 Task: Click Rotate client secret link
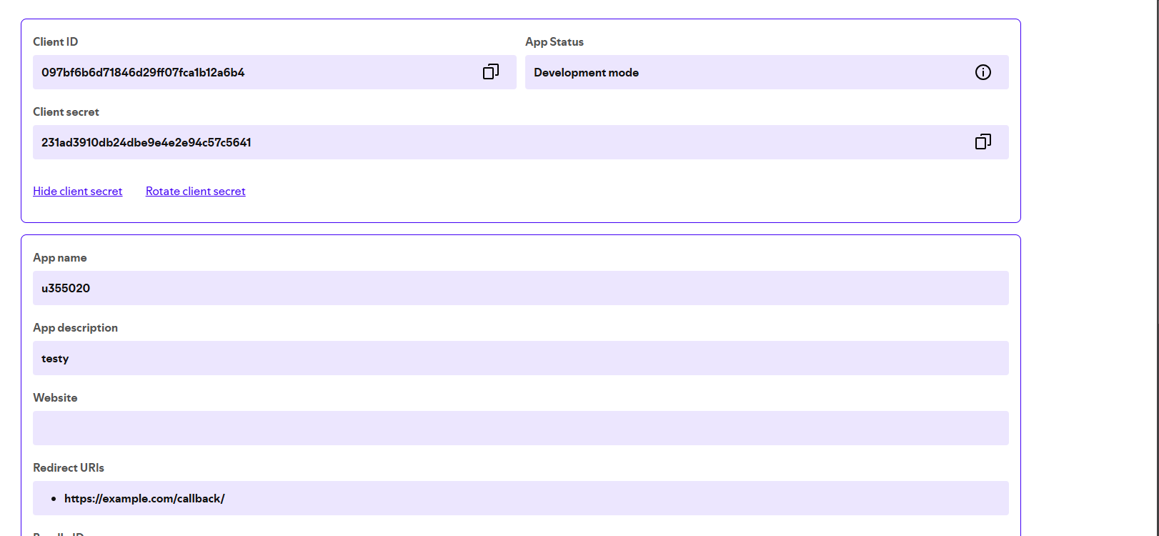[196, 191]
